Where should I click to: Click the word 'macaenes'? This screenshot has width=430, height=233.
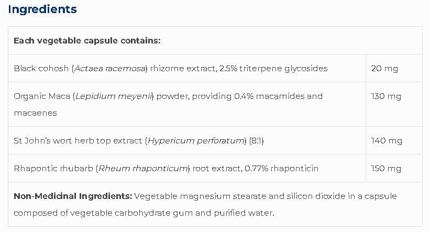(35, 113)
